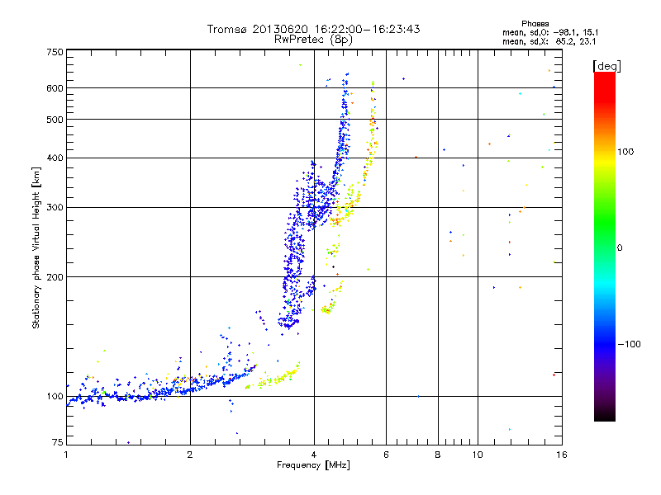The width and height of the screenshot is (661, 495).
Task: Click the y-axis tick label '750'
Action: click(55, 52)
